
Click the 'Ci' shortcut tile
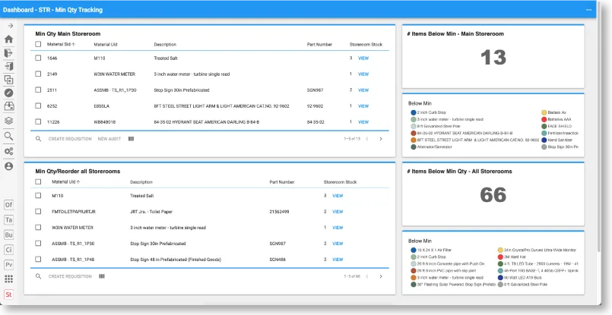click(x=8, y=250)
